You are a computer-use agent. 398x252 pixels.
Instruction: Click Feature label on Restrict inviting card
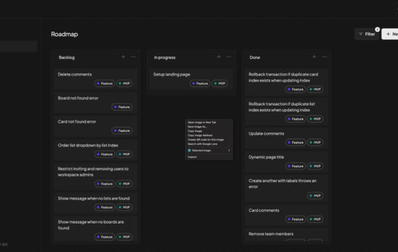[105, 184]
